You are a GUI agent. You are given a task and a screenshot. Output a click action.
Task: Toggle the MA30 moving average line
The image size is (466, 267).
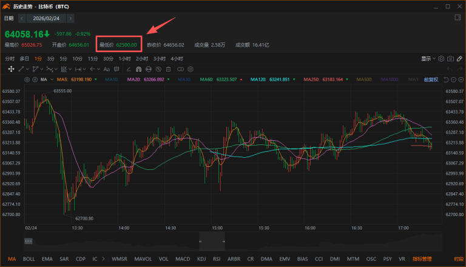point(184,79)
